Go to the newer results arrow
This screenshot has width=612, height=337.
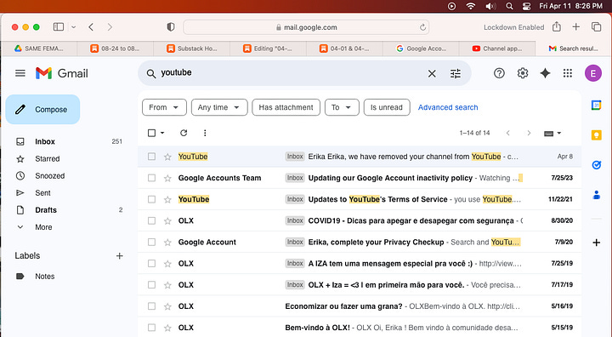(x=507, y=133)
